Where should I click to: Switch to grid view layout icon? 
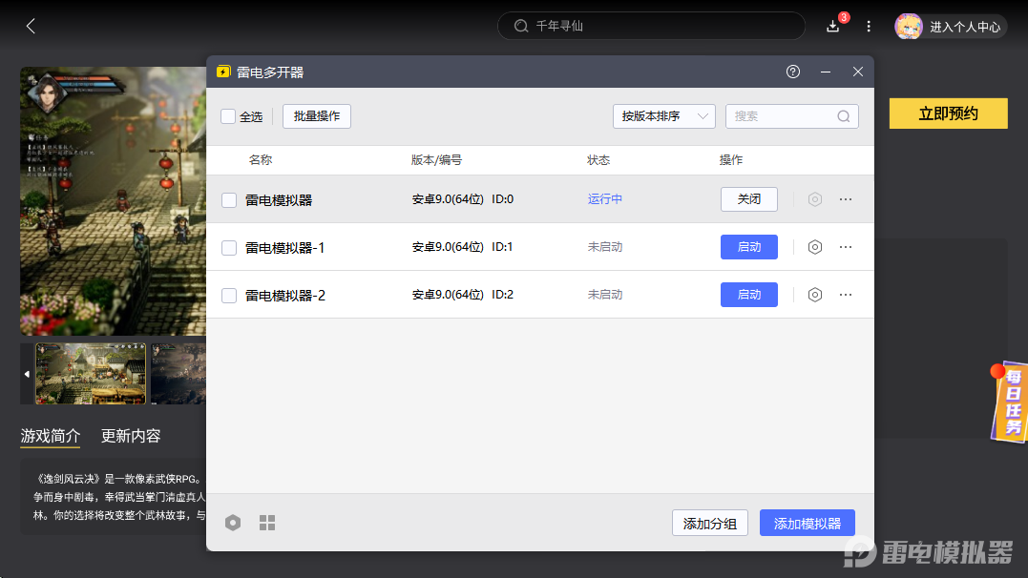[267, 523]
